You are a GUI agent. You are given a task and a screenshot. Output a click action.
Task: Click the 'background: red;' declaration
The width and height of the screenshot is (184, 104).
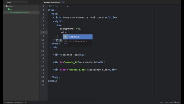click(x=70, y=29)
